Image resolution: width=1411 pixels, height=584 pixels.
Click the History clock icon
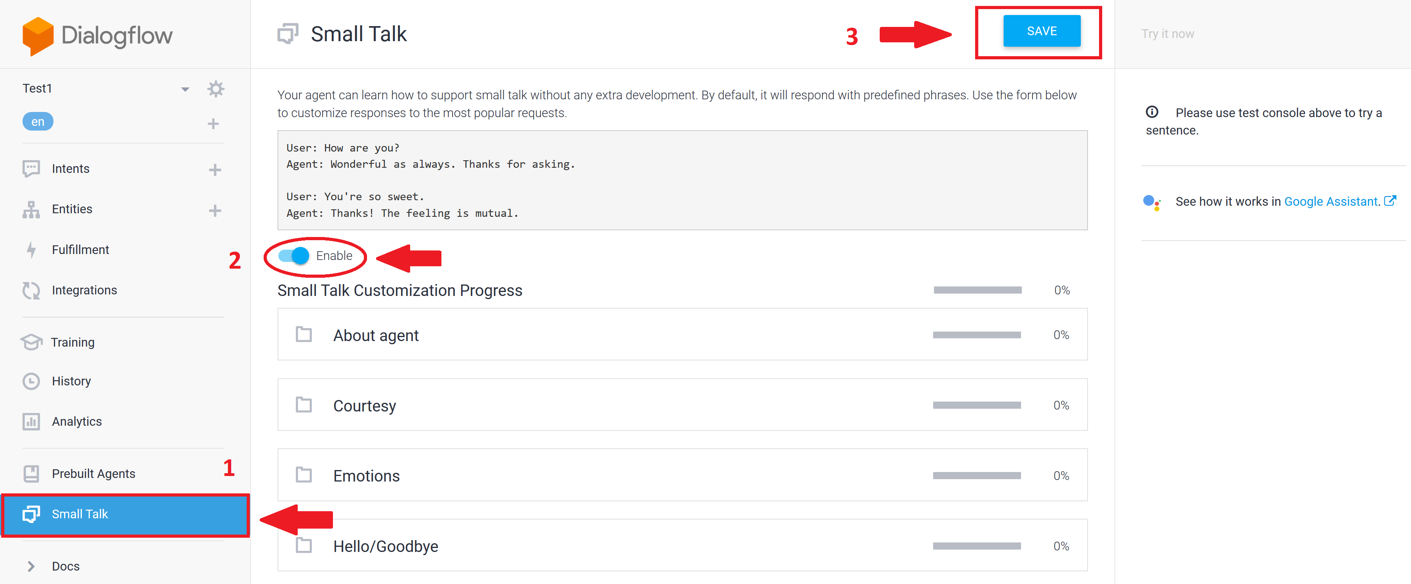click(x=31, y=381)
